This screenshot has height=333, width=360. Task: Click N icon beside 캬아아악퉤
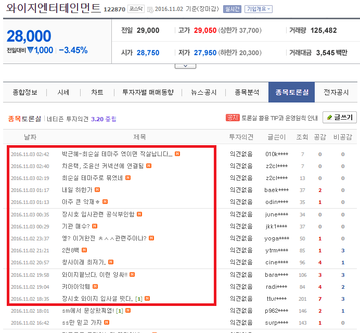95,286
